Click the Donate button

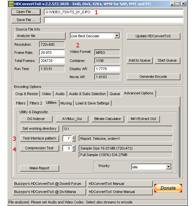tap(168, 188)
